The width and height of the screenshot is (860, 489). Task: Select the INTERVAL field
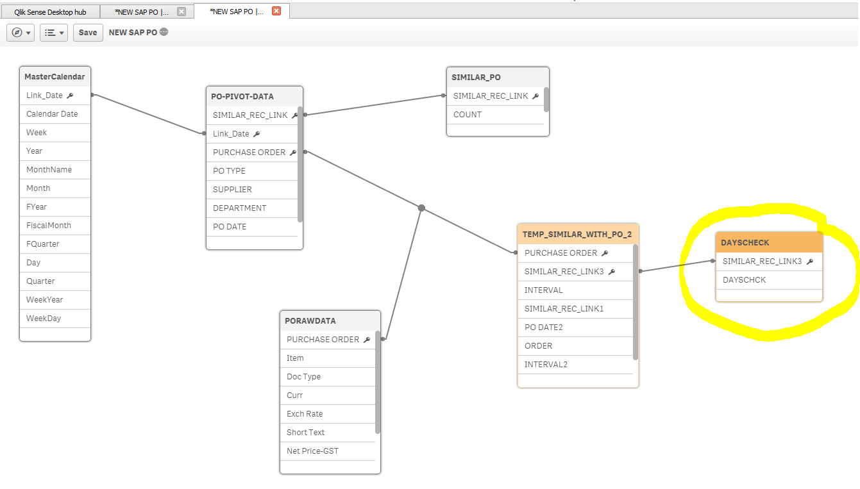575,290
